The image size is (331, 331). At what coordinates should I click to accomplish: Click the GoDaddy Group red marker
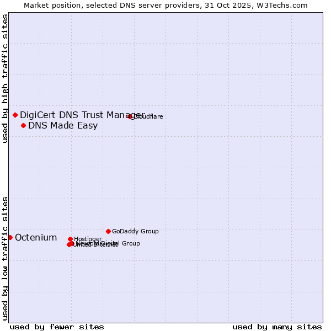(108, 231)
